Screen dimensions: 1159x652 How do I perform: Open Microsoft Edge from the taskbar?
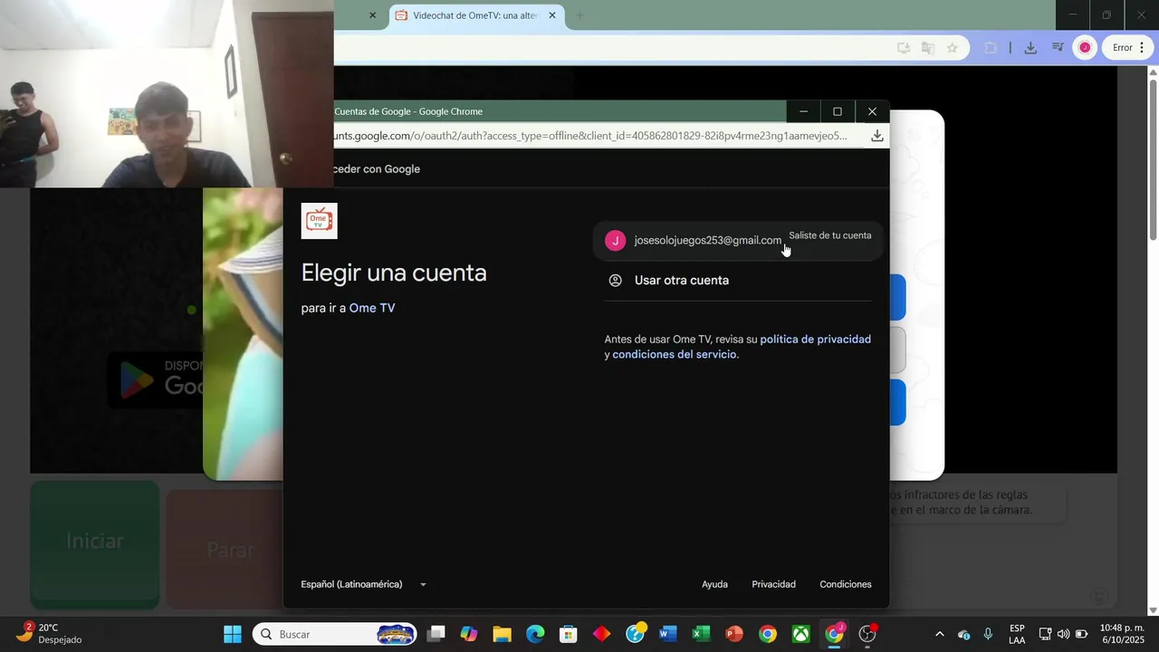535,634
